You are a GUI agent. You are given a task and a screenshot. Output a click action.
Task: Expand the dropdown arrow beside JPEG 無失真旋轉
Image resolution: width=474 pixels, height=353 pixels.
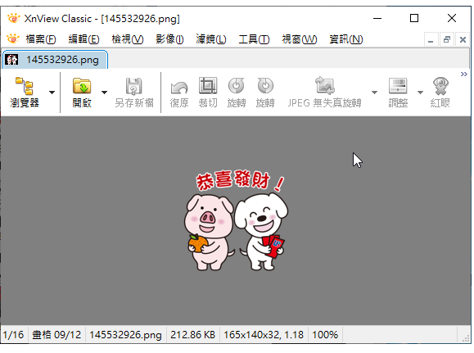(374, 93)
